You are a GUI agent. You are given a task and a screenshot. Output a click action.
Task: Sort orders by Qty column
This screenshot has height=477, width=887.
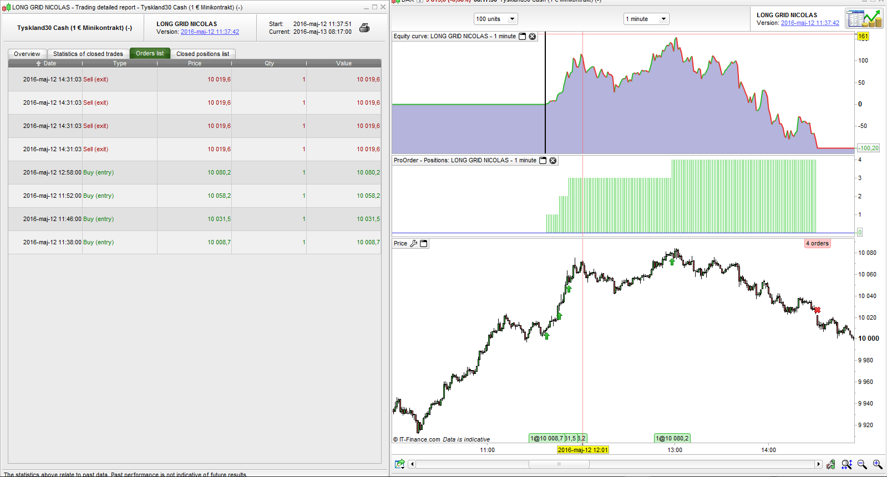(269, 64)
